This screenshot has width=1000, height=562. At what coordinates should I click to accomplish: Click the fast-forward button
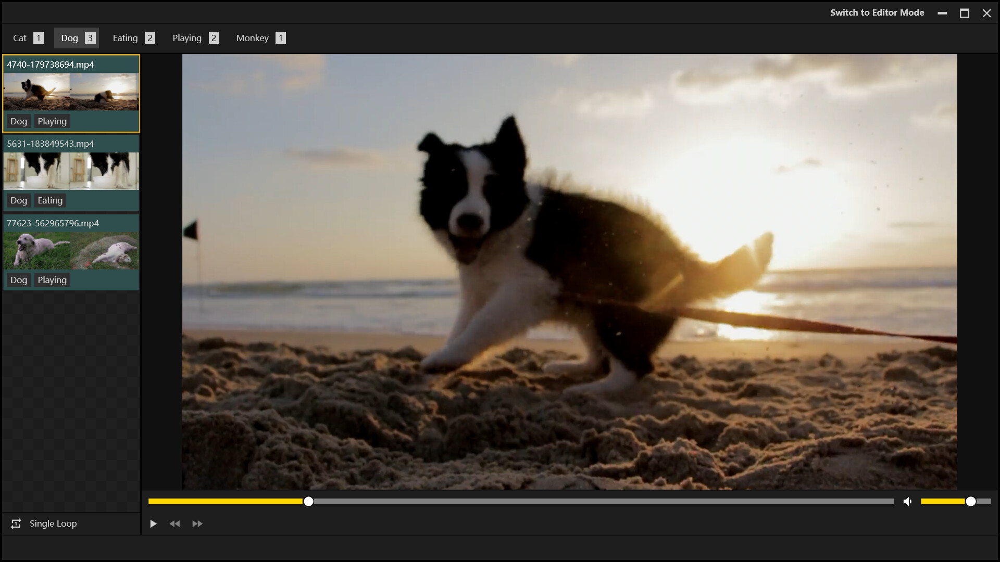point(197,524)
